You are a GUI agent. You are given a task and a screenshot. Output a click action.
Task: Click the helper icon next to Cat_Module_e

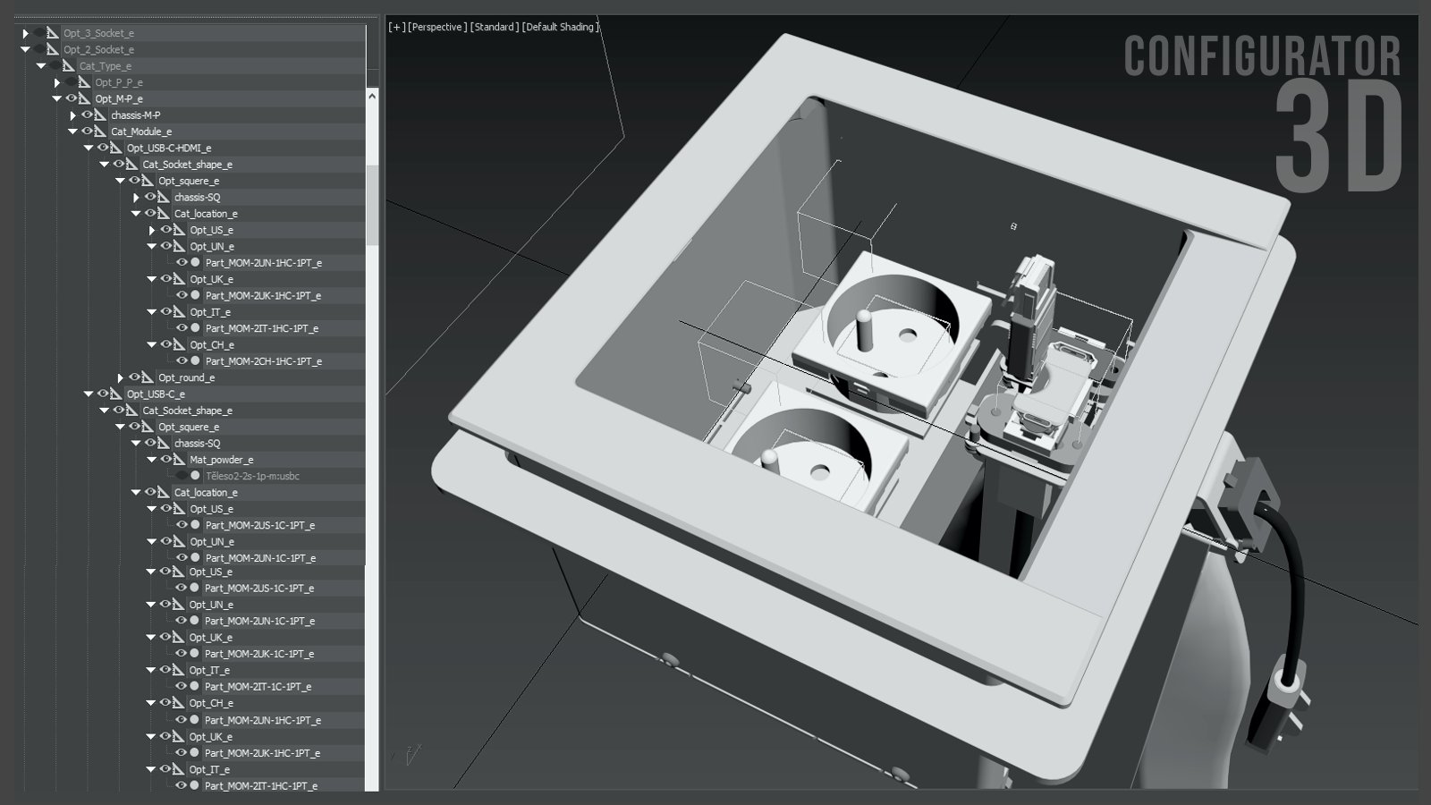tap(100, 131)
